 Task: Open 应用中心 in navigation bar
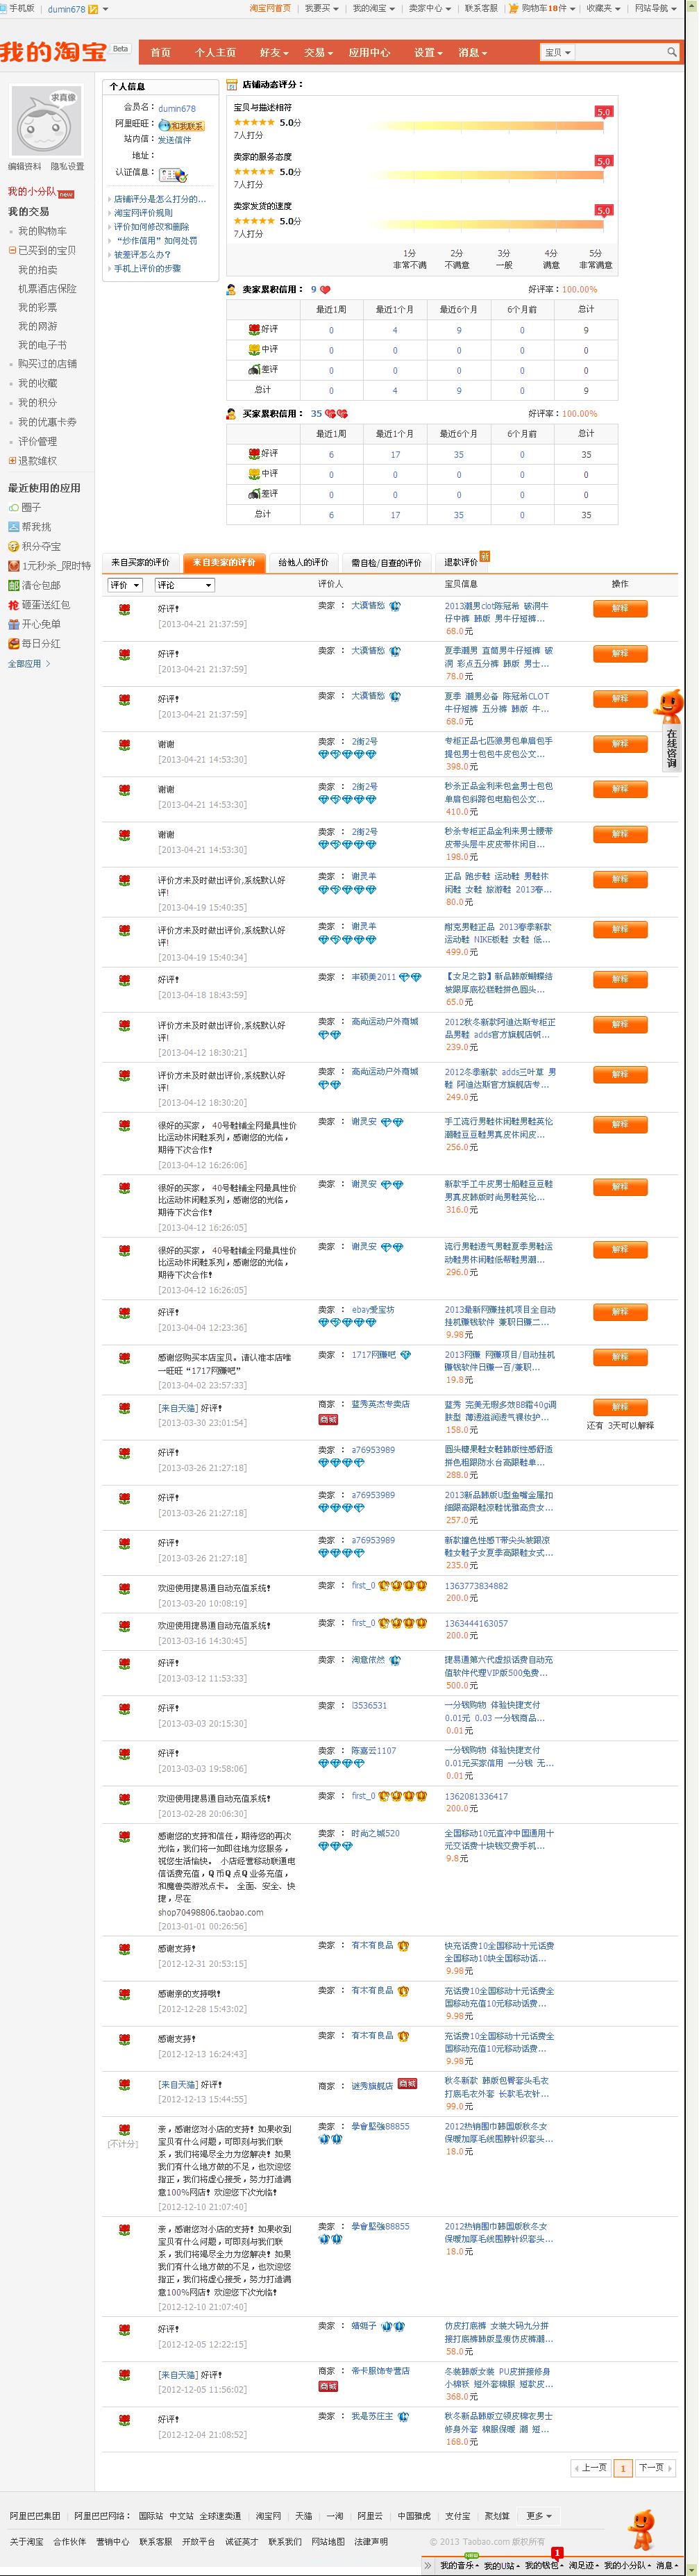point(369,52)
